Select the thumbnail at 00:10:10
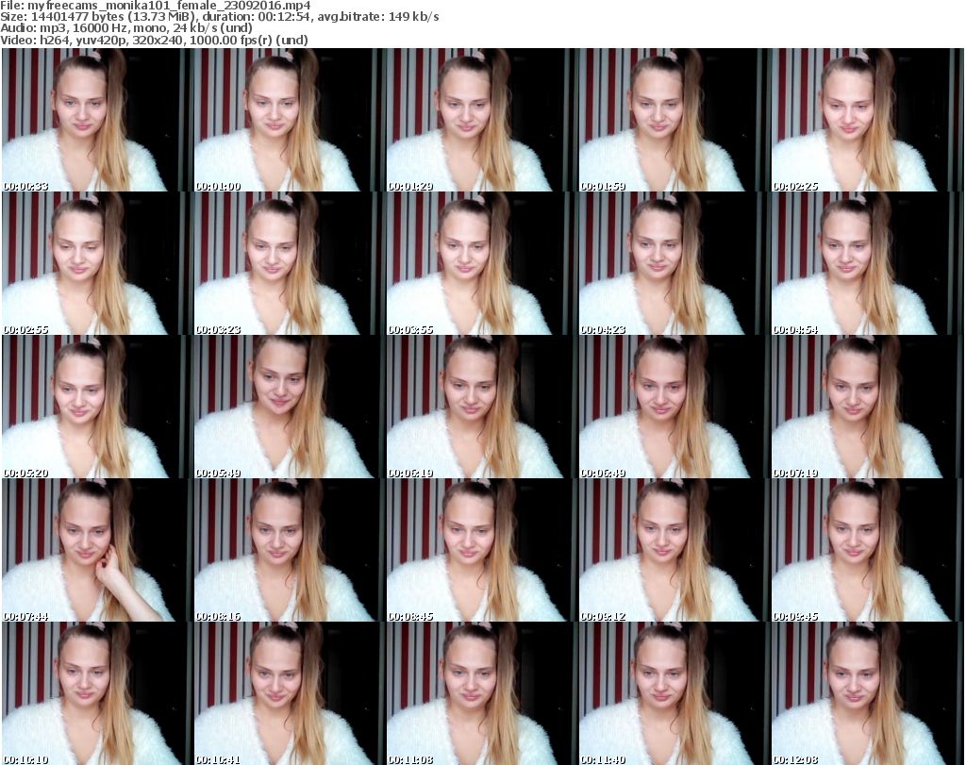 (96, 693)
